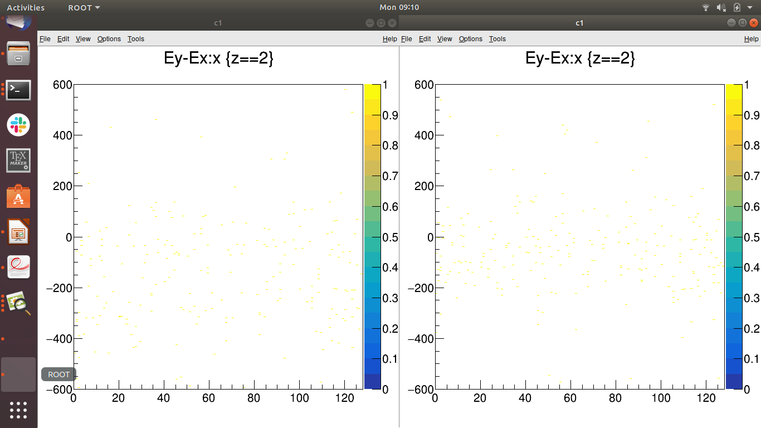This screenshot has width=761, height=428.
Task: Maximize the right c1 window
Action: click(743, 23)
